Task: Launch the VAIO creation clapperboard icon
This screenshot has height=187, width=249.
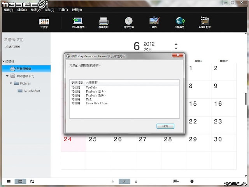Action: click(x=205, y=21)
